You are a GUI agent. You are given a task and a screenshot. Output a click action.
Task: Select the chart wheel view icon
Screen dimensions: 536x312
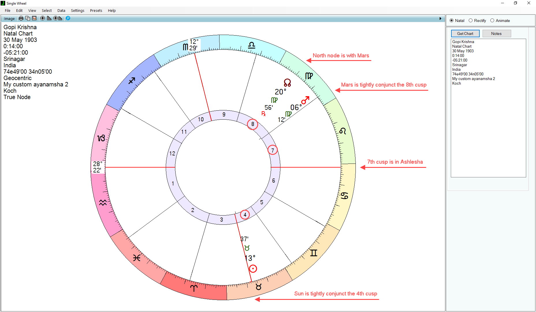[x=42, y=18]
